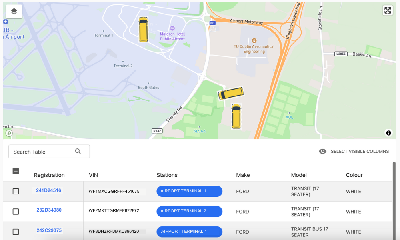
Task: Click the TU Dublin Aeronautical Engineering marker
Action: pyautogui.click(x=254, y=40)
